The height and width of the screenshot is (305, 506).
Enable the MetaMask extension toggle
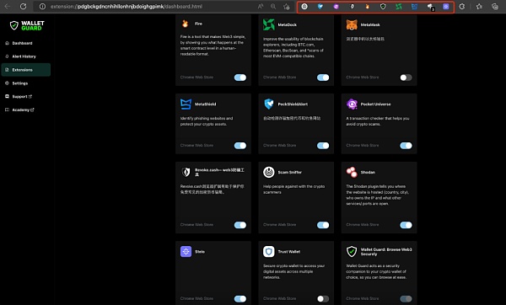pyautogui.click(x=406, y=78)
